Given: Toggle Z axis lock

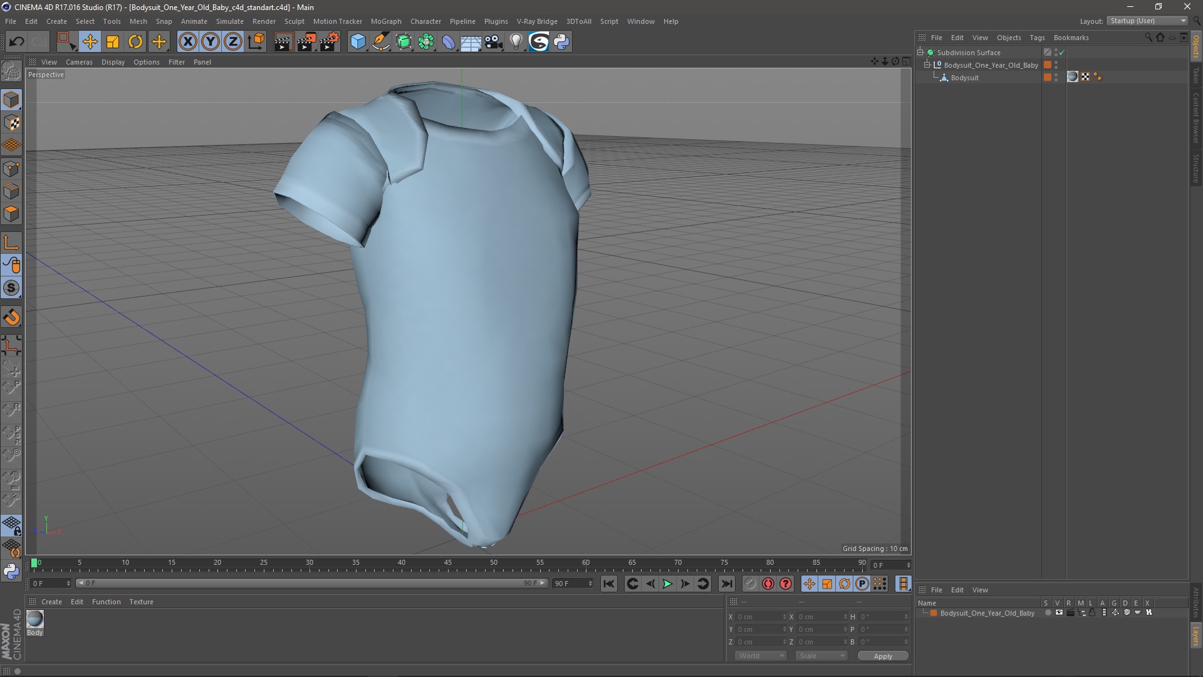Looking at the screenshot, I should [x=233, y=42].
